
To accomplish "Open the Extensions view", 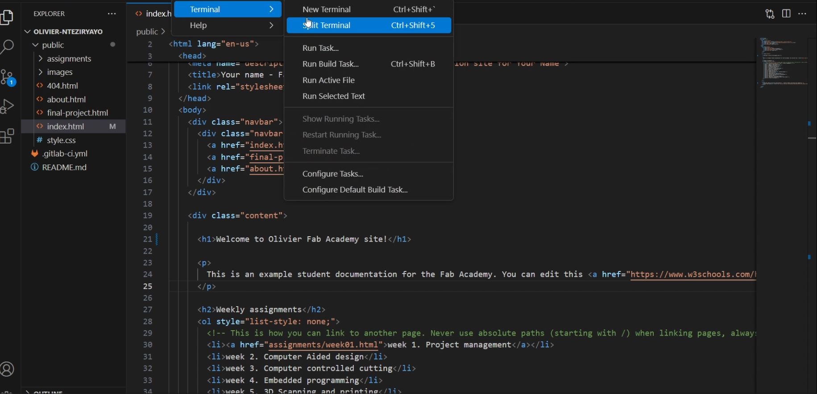I will 7,136.
